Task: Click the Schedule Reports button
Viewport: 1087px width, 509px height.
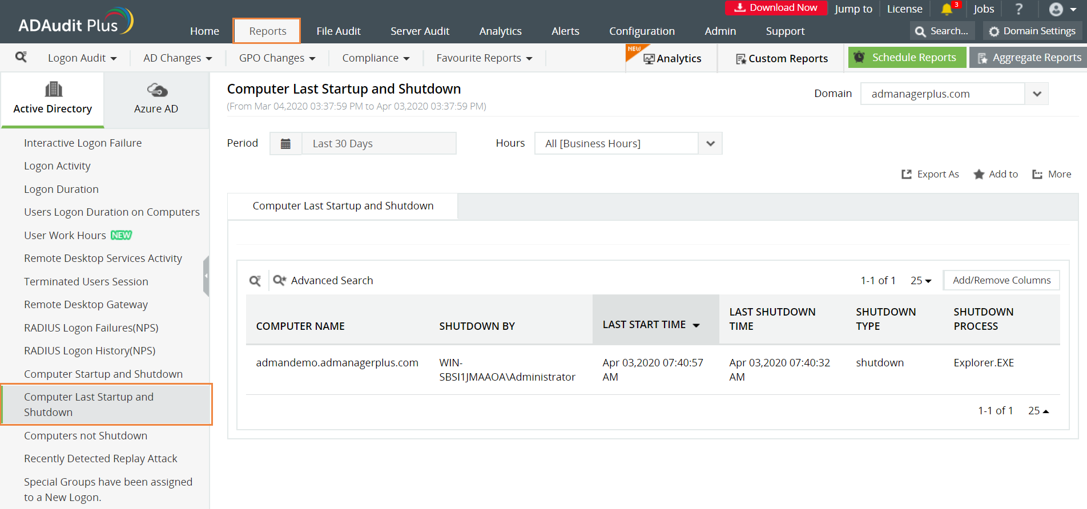Action: [907, 58]
